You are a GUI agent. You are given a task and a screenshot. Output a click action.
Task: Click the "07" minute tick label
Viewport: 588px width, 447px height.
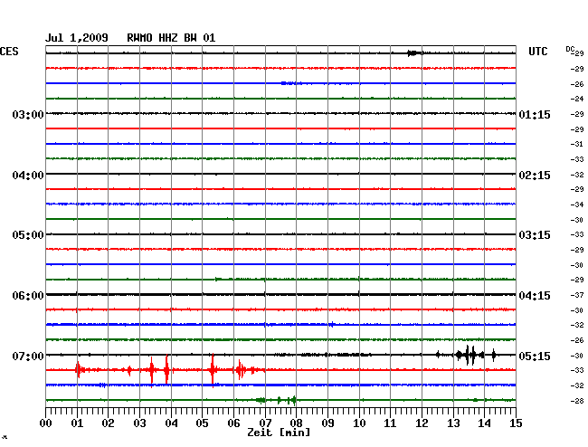265,423
